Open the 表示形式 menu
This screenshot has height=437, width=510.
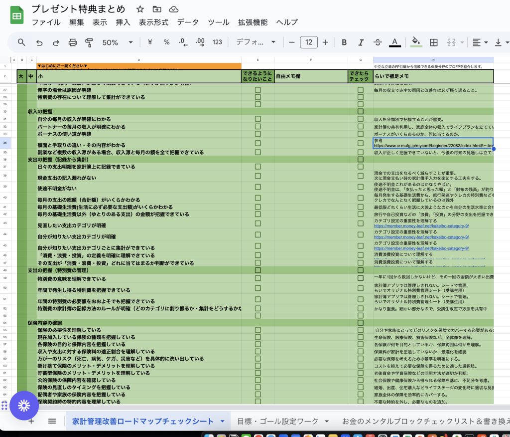point(153,22)
